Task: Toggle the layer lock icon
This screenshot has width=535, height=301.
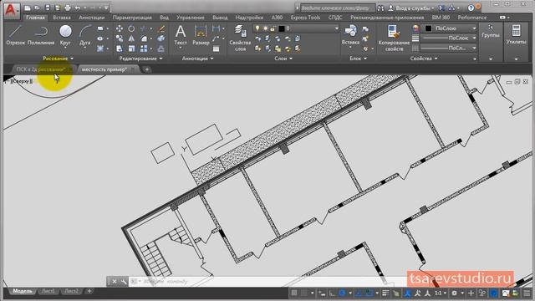Action: 273,28
